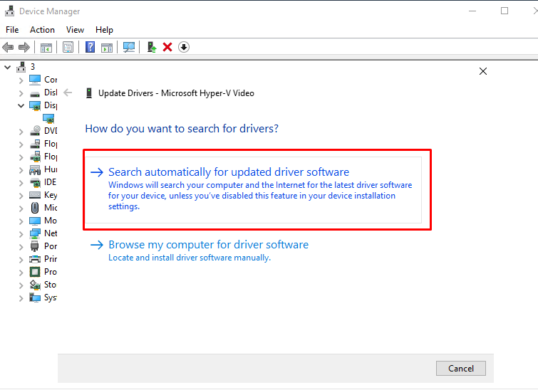Minimize the Device Manager window

pyautogui.click(x=472, y=11)
